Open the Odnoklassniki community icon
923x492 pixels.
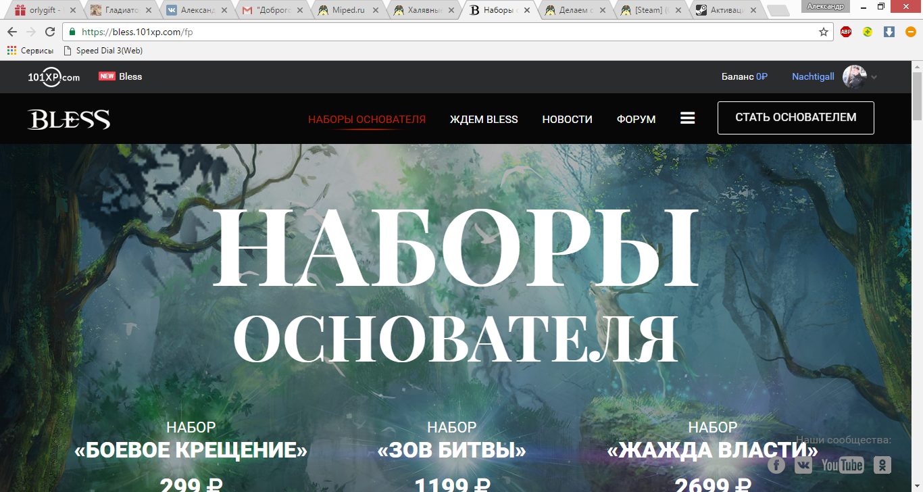click(x=882, y=464)
